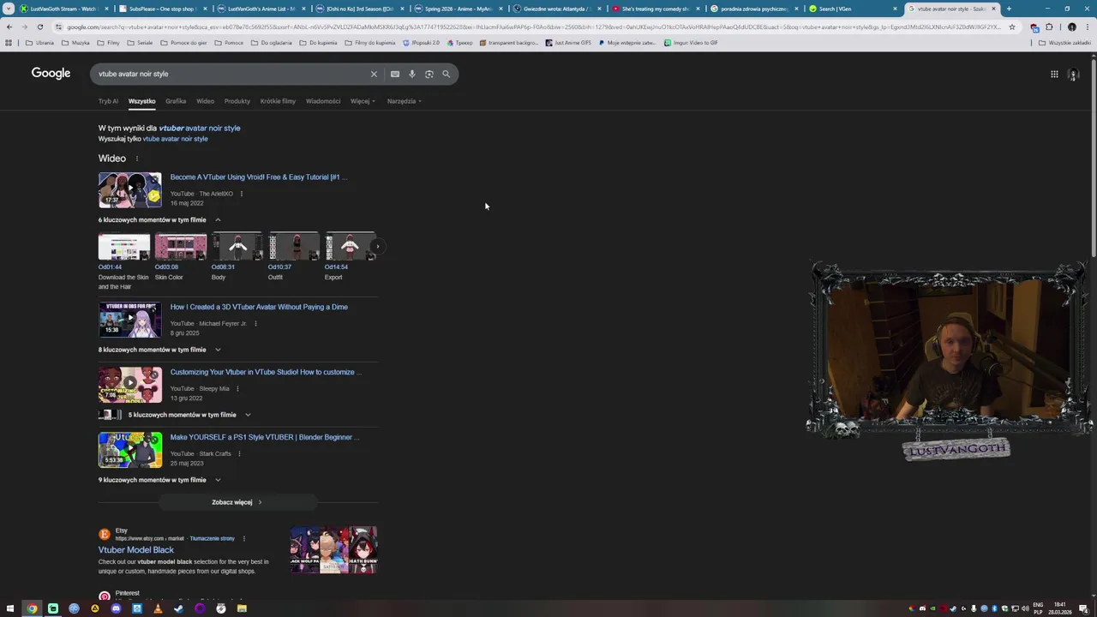Screen dimensions: 1097x617
Task: Open the Just Anime GIFS bookmark
Action: [568, 43]
